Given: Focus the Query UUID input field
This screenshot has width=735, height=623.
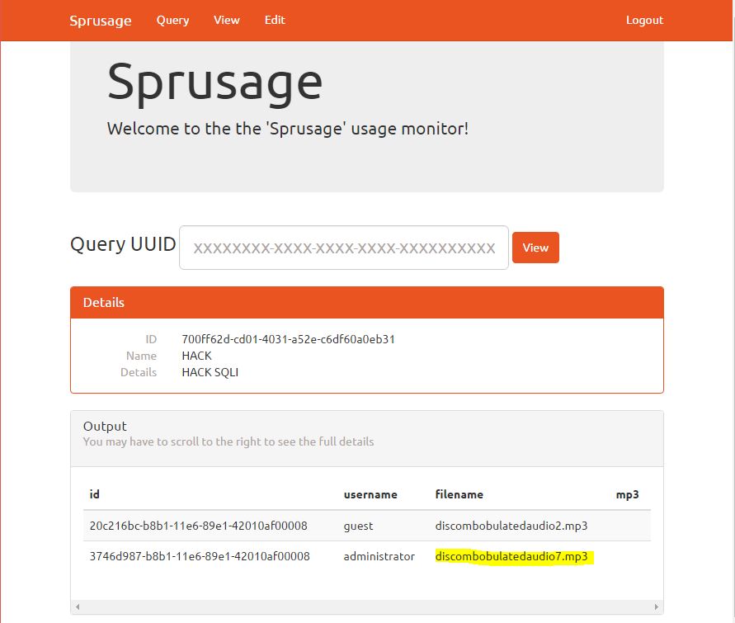Looking at the screenshot, I should (x=343, y=248).
